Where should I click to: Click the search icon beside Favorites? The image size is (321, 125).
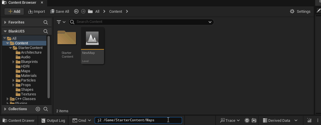click(x=46, y=22)
